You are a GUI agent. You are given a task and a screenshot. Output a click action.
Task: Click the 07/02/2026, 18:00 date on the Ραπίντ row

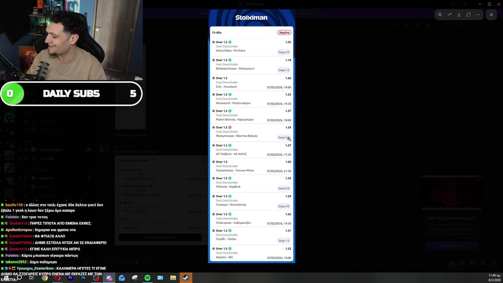279,120
